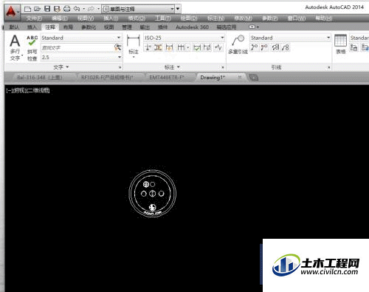Open the 修改(M) menu
The width and height of the screenshot is (369, 292).
click(243, 18)
